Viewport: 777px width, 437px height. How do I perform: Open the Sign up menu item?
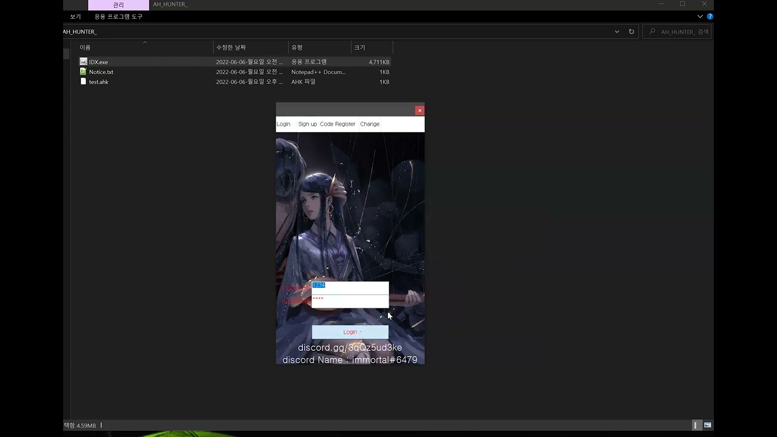pos(307,124)
